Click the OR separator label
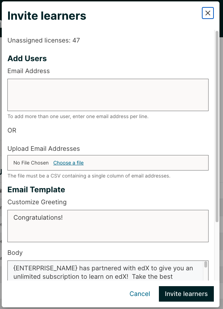 pos(12,130)
